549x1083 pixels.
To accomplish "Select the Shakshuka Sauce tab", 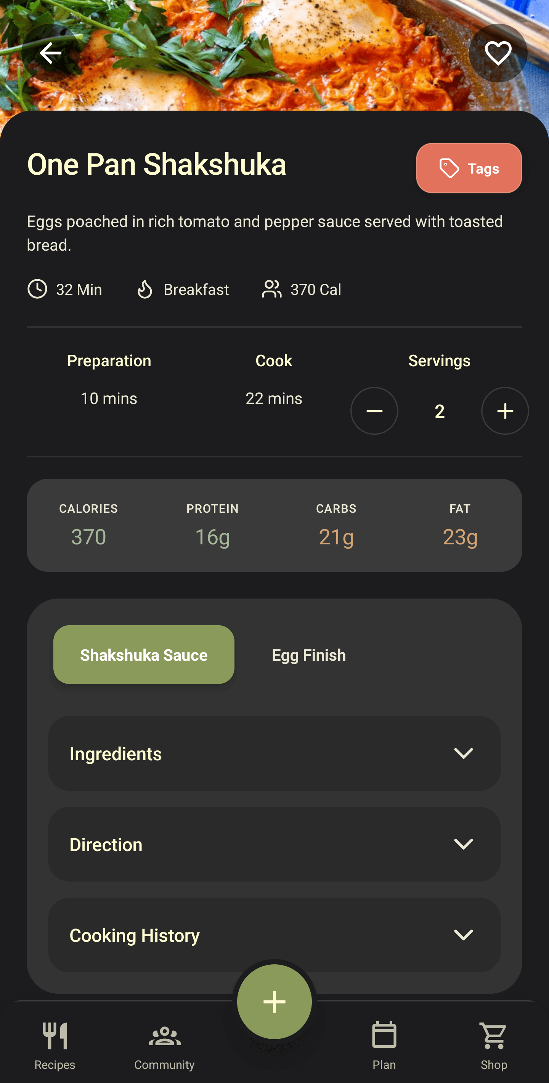I will click(x=143, y=655).
